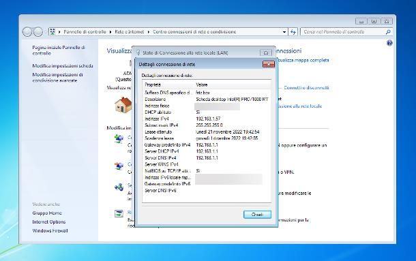Select the DHCP abilitato row

click(x=207, y=112)
